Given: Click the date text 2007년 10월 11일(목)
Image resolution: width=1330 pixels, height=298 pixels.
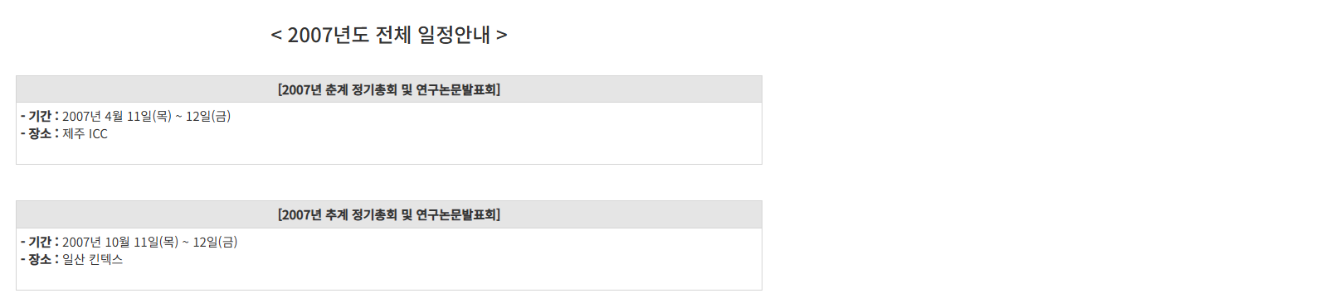Looking at the screenshot, I should (120, 242).
